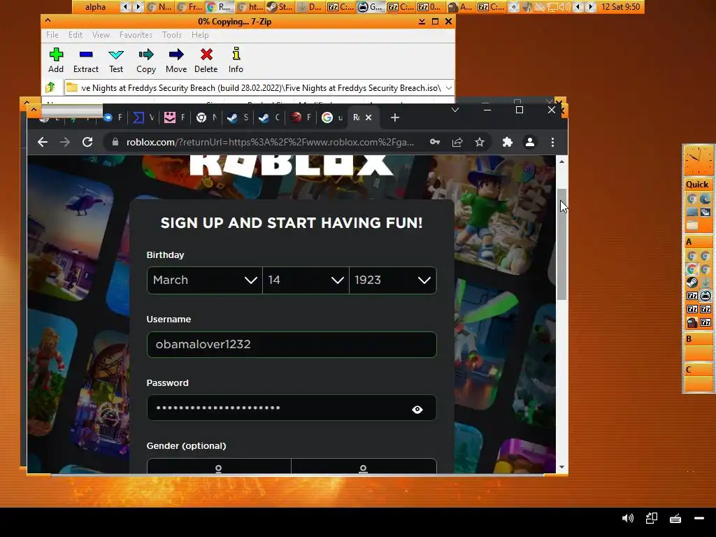Click the colored Chrome icon in section A
This screenshot has height=537, width=716.
click(692, 269)
